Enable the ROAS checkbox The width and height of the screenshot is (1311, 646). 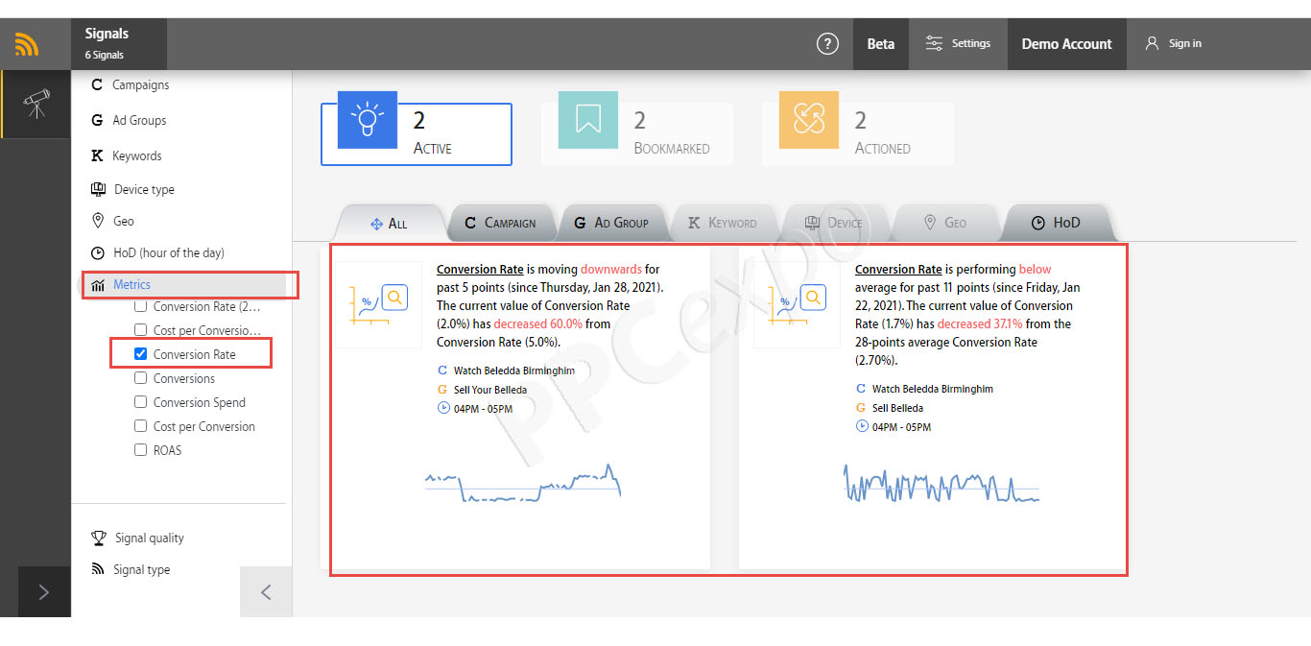click(x=141, y=450)
